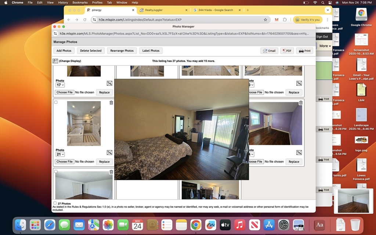Click the purple bedroom photo thumbnail
The height and width of the screenshot is (235, 376).
[276, 123]
